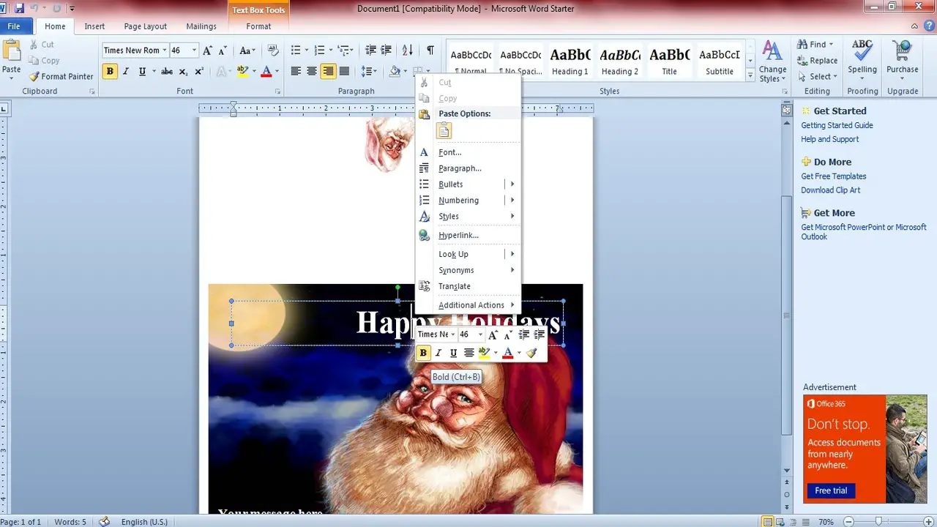Click Decrease Indent in the ribbon Paragraph group

pos(370,51)
